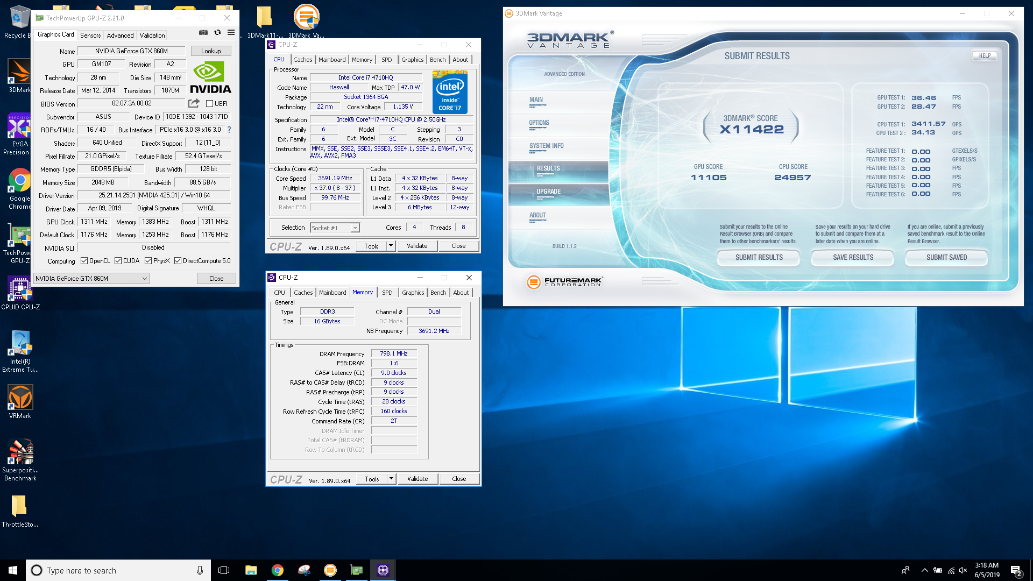Expand Tools arrow in CPU-Z Memory window

392,479
